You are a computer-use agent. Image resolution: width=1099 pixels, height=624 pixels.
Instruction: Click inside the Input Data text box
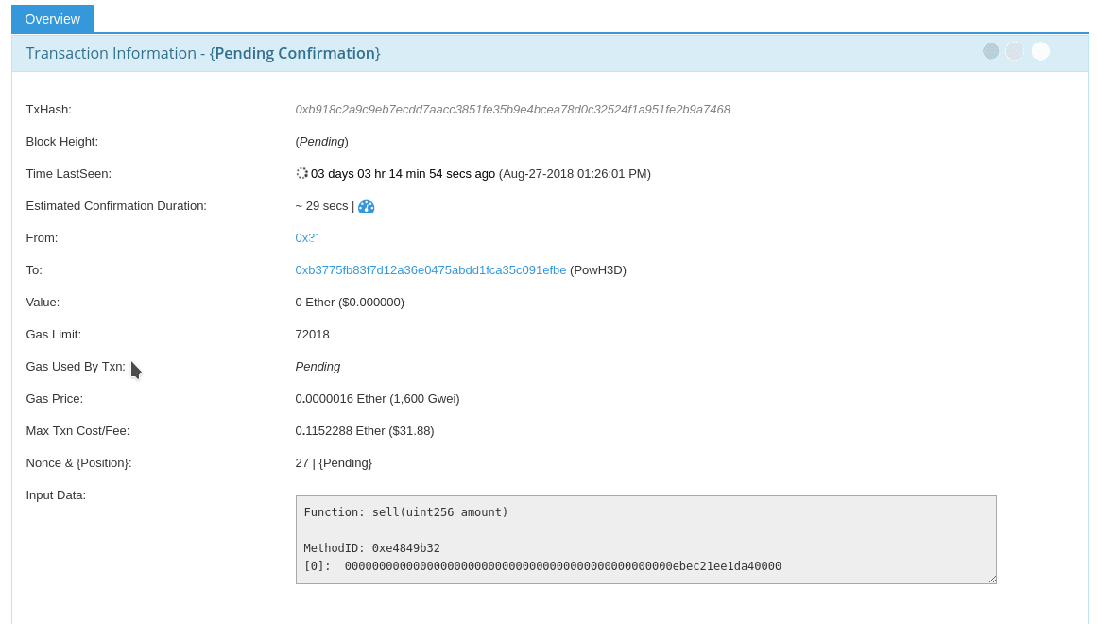[645, 539]
